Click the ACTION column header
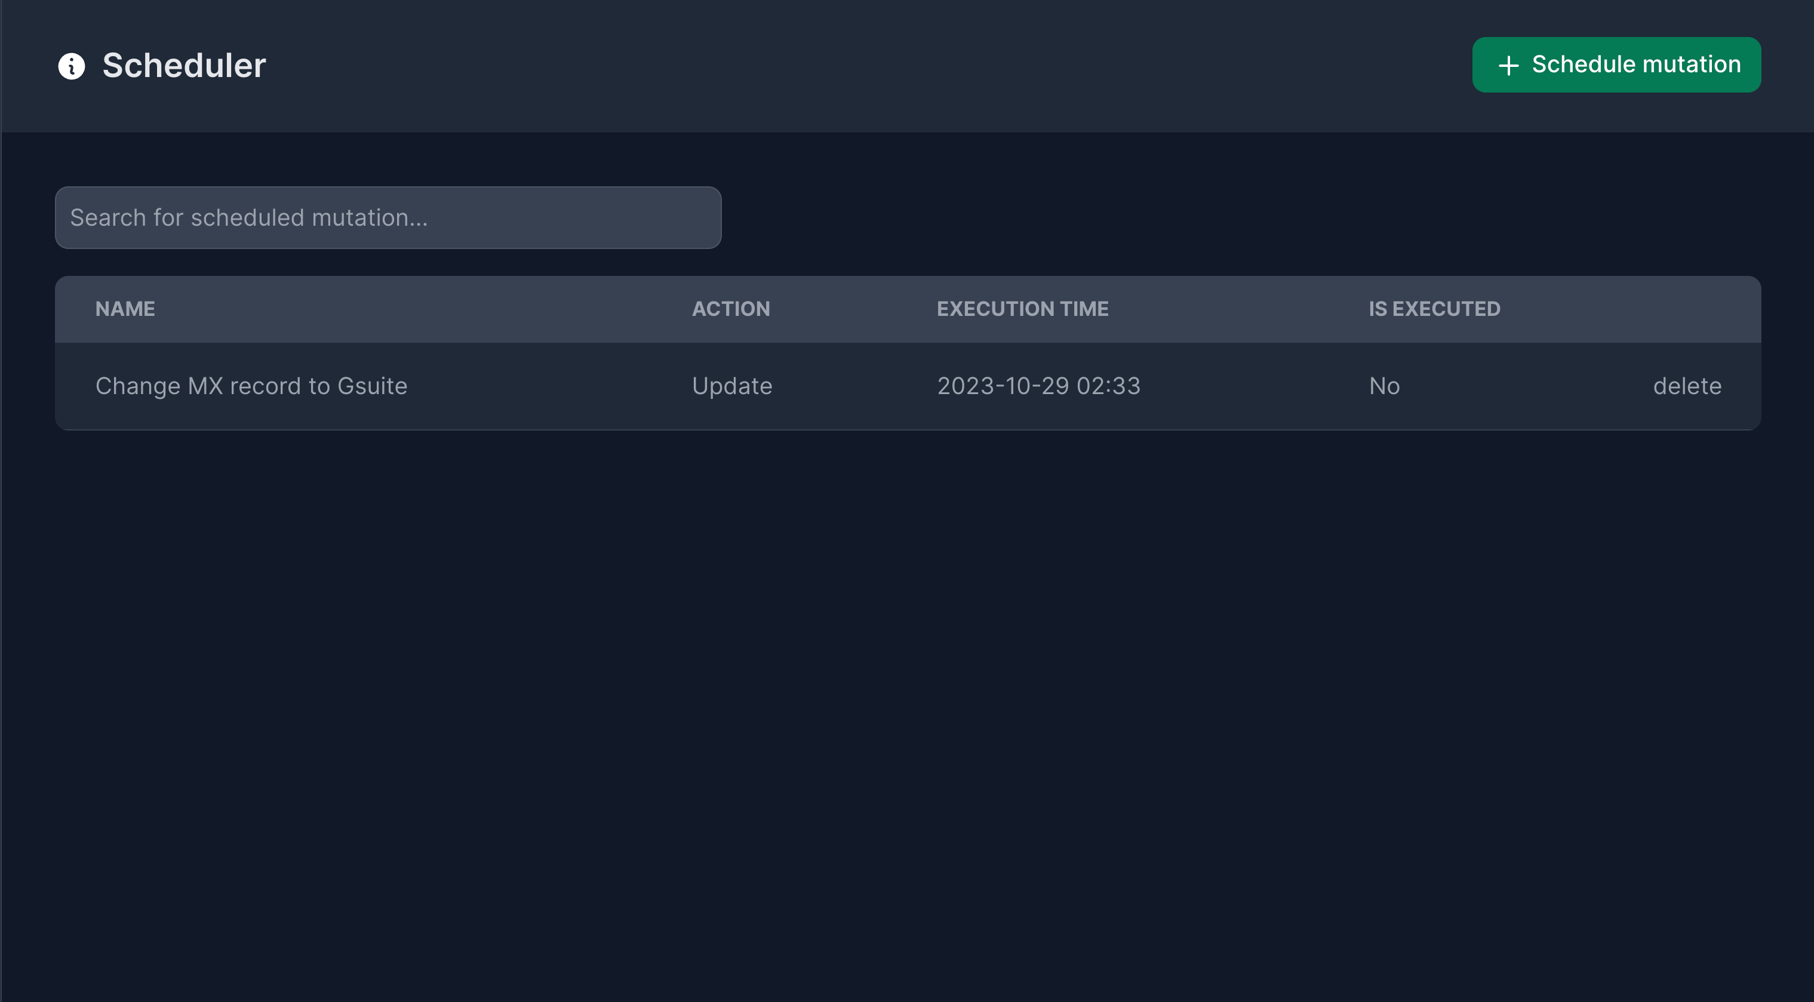 [730, 308]
